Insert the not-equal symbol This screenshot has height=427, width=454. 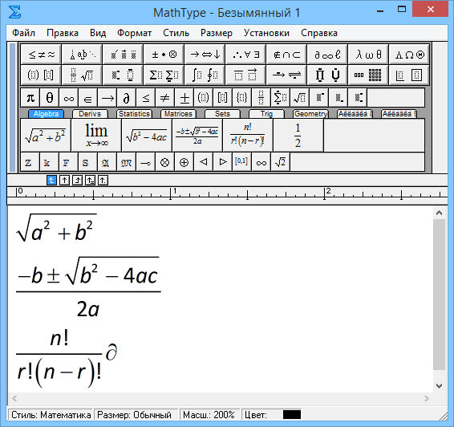coord(164,98)
